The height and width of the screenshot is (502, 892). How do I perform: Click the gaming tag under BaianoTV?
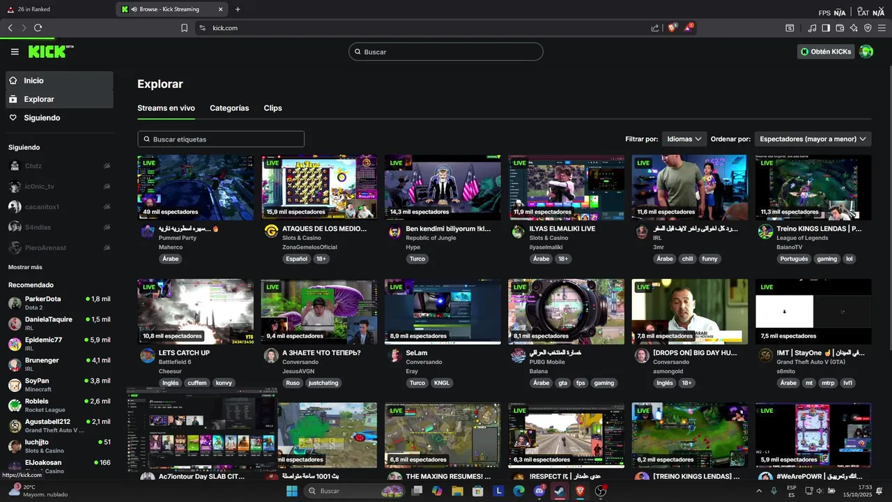[826, 259]
